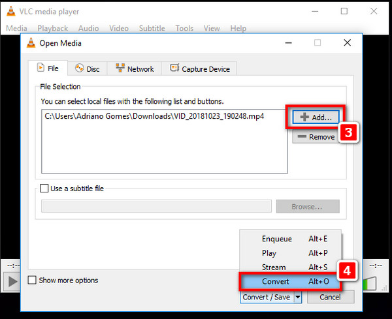Click the disabled Browse... button
This screenshot has height=319, width=392.
(x=308, y=206)
